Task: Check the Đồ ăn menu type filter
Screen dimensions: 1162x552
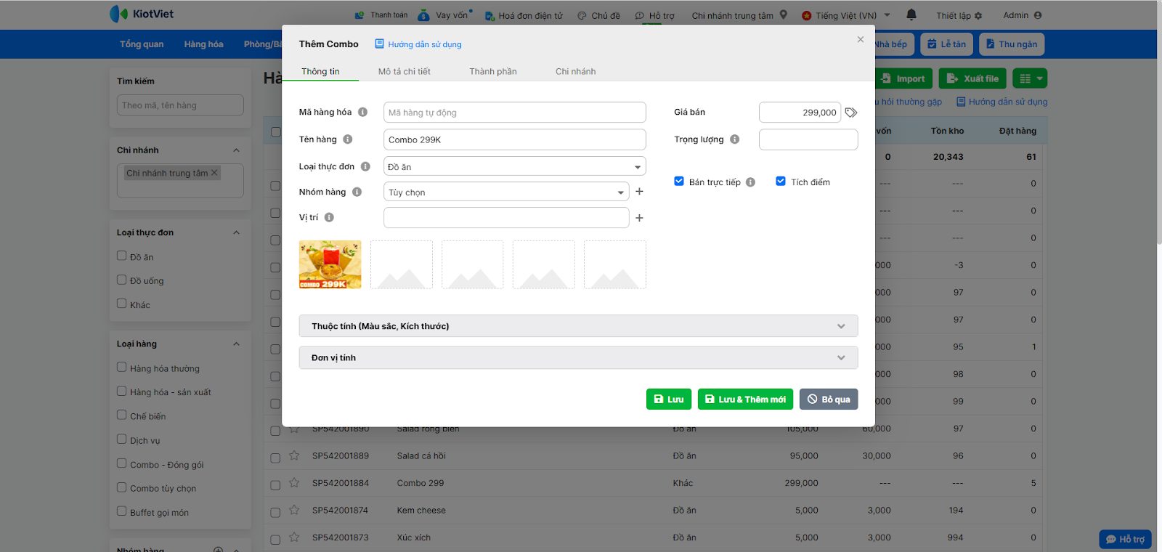Action: tap(122, 256)
